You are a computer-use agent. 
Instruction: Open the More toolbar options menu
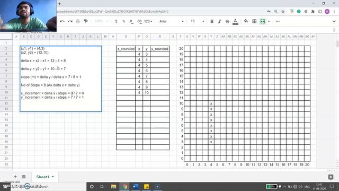pyautogui.click(x=278, y=21)
